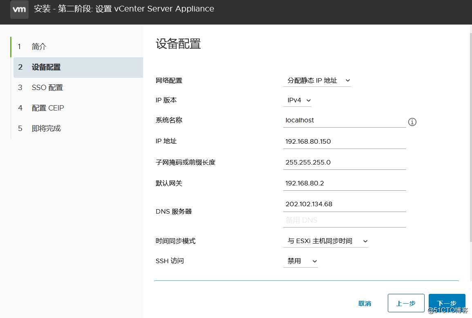
Task: Open the 网络配置 dropdown
Action: pyautogui.click(x=317, y=81)
